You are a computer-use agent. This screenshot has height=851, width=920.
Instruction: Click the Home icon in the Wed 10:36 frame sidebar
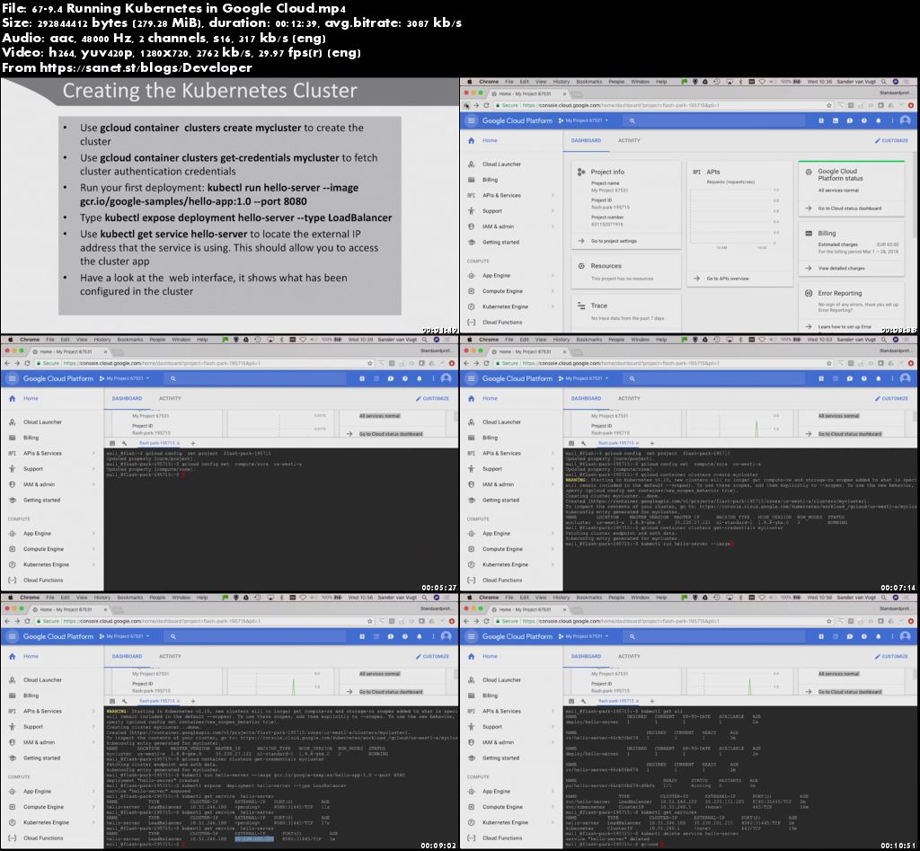[x=471, y=141]
